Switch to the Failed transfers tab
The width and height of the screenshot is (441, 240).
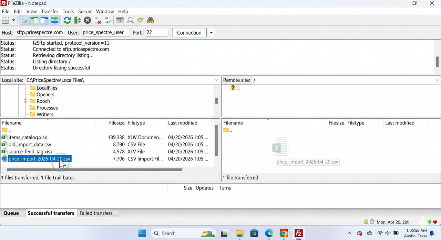click(96, 213)
